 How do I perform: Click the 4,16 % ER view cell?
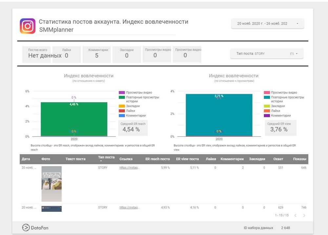click(x=194, y=208)
